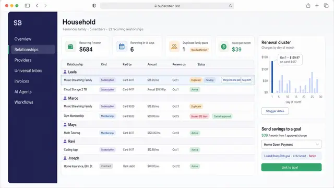Click the Relationship column header
334x188 pixels.
pyautogui.click(x=75, y=64)
